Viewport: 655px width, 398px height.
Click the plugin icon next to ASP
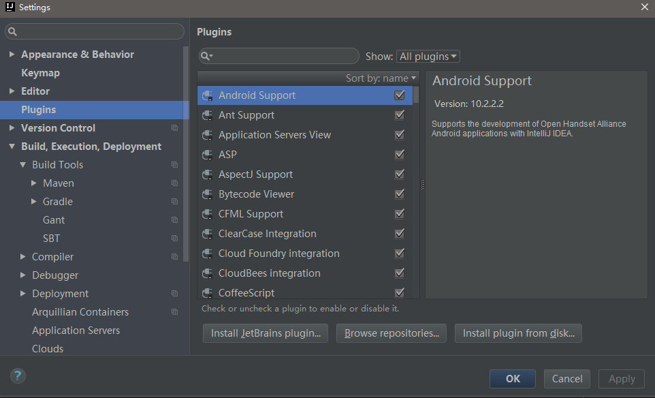[208, 155]
